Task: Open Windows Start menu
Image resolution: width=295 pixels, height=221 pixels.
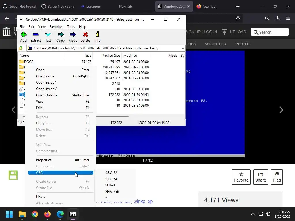Action: pyautogui.click(x=9, y=214)
